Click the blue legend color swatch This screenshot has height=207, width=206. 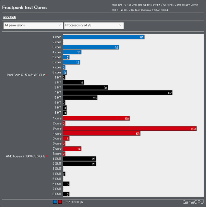tap(55, 202)
